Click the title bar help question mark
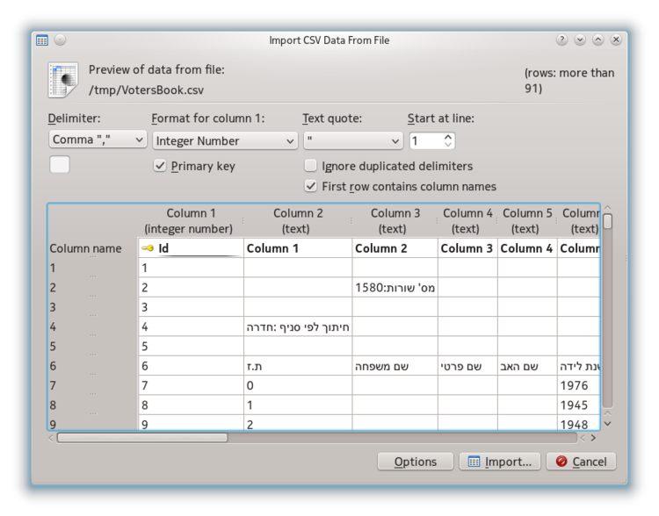Image resolution: width=659 pixels, height=516 pixels. [562, 40]
